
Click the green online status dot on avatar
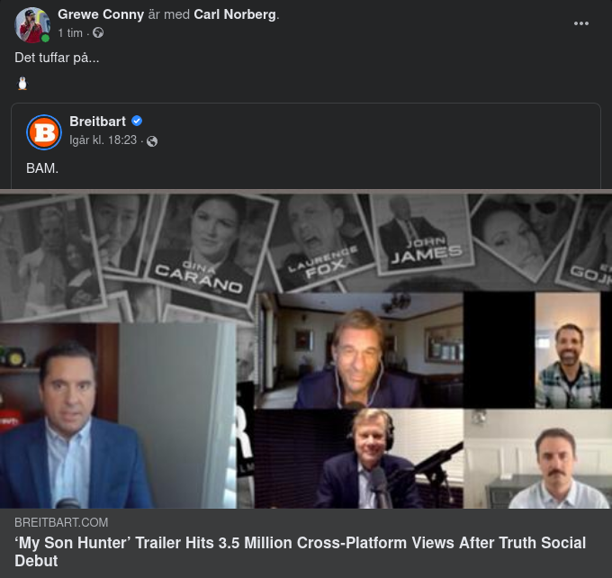pos(45,38)
